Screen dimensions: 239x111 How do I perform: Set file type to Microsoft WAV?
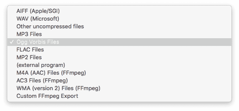(38, 19)
